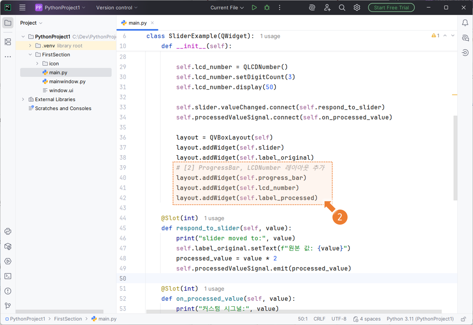Click the PyCharm logo icon
This screenshot has width=473, height=325.
[8, 8]
